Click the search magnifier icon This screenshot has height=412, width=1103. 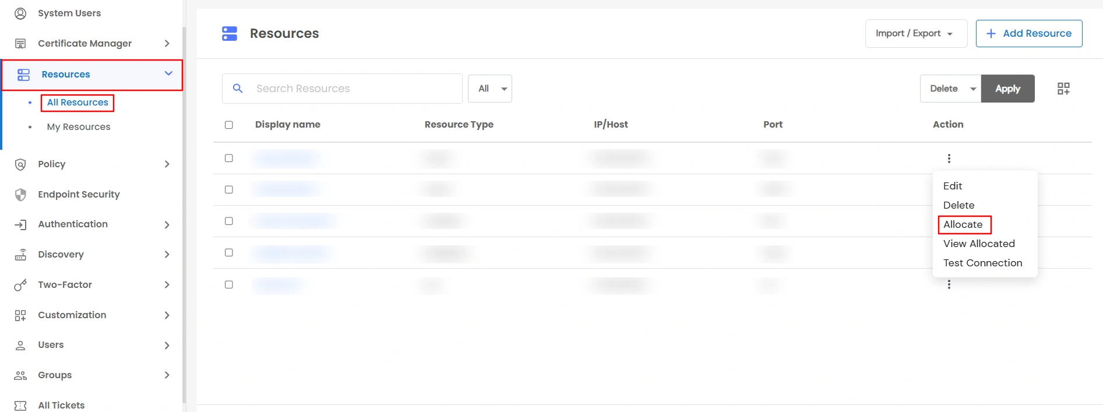238,89
